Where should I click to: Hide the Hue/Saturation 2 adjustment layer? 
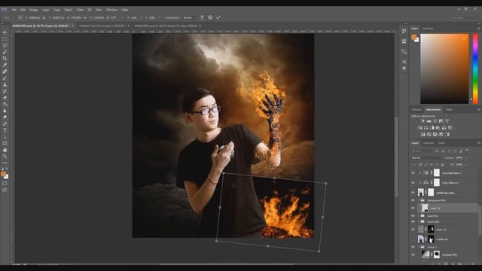click(413, 173)
